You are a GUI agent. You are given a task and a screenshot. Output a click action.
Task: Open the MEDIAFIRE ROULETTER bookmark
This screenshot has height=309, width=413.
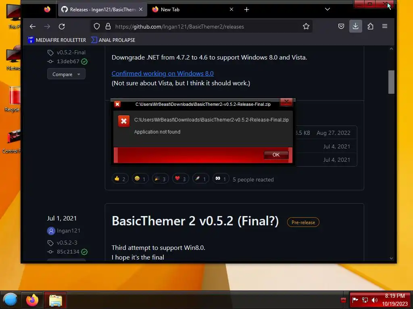[x=57, y=40]
